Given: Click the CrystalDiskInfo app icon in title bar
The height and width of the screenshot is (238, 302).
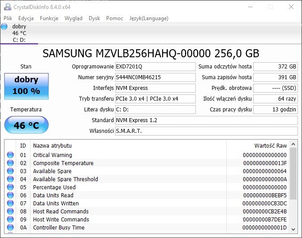Looking at the screenshot, I should 8,7.
